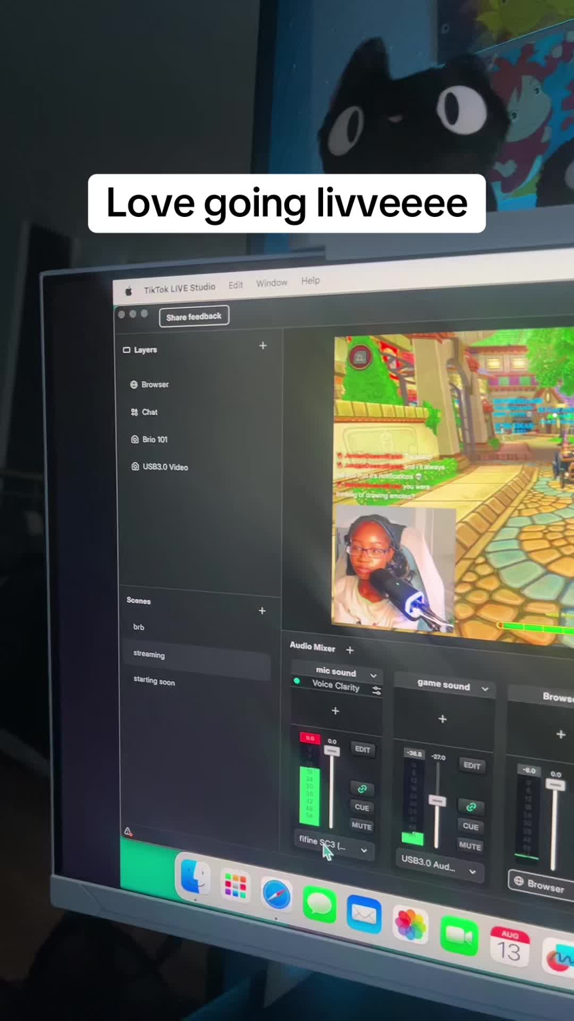This screenshot has height=1021, width=574.
Task: Click the game sound -36.8 level readout
Action: 415,754
